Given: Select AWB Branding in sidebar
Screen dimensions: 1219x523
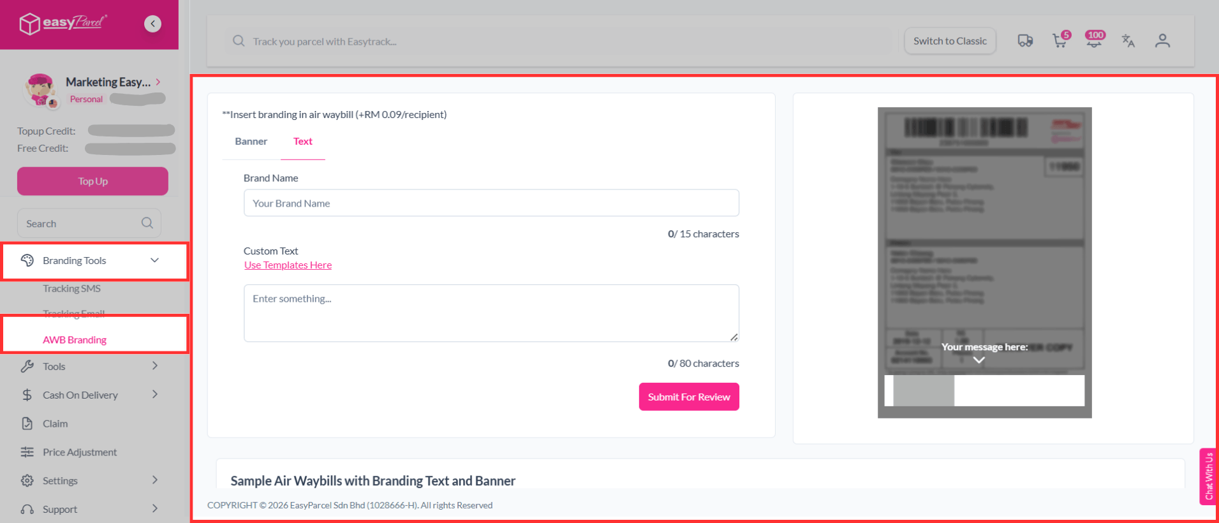Looking at the screenshot, I should click(75, 340).
